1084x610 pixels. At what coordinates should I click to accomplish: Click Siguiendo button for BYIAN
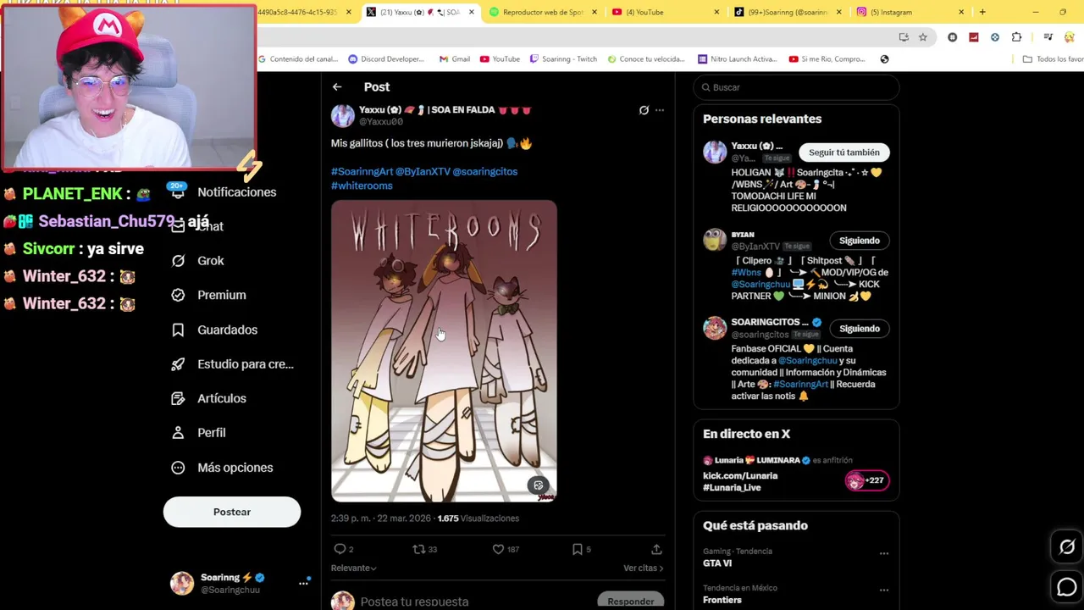860,241
